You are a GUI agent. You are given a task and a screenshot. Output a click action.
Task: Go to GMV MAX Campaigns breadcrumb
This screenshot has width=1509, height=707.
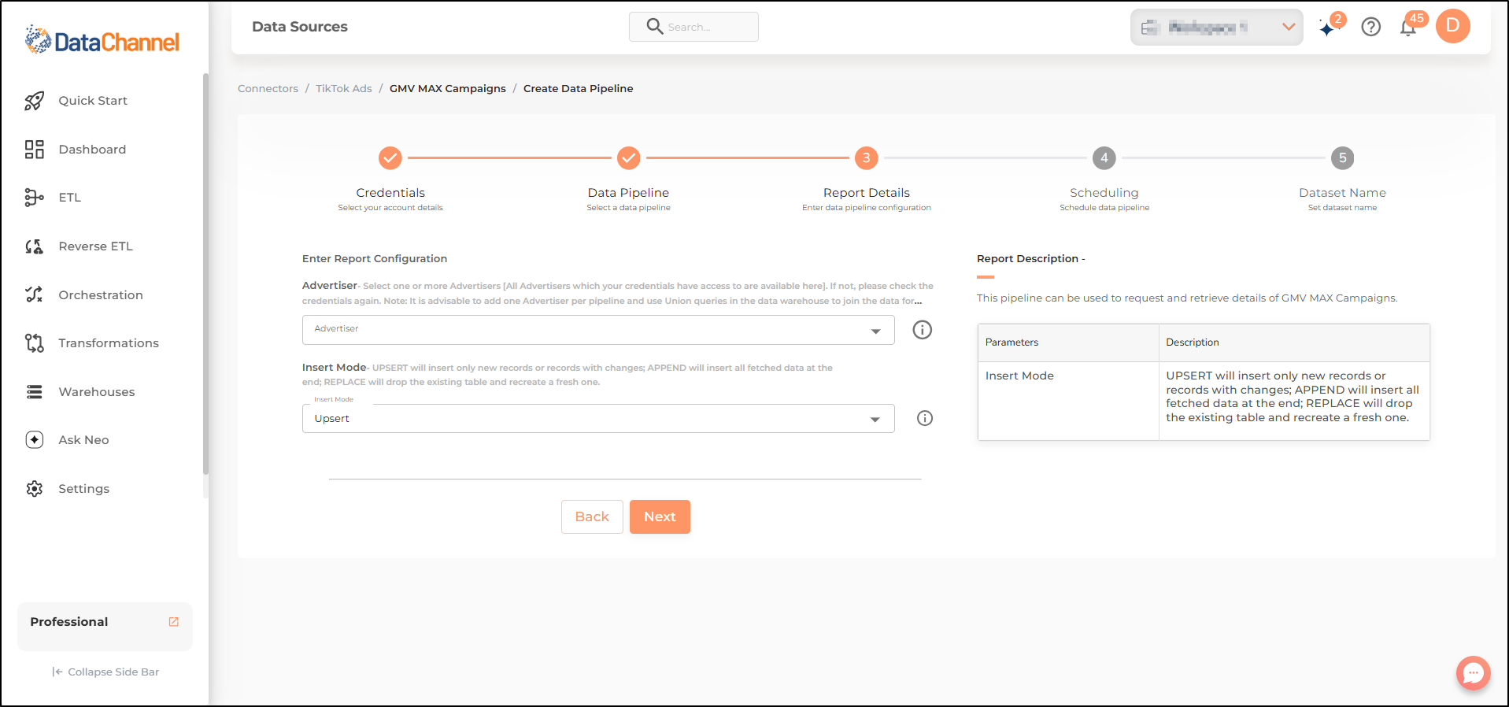click(x=448, y=89)
